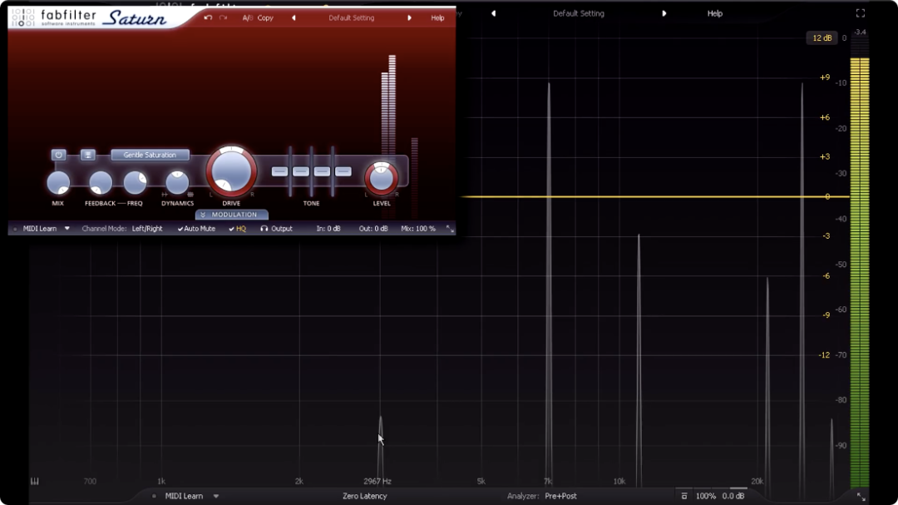This screenshot has width=898, height=505.
Task: Click Copy in Saturn's header
Action: [x=265, y=17]
